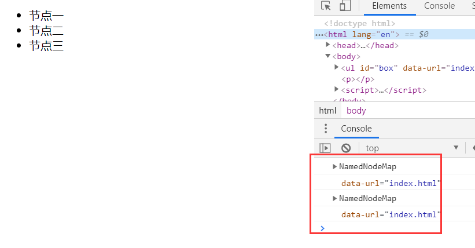Clear the console with the ban icon
The height and width of the screenshot is (248, 475).
tap(346, 148)
